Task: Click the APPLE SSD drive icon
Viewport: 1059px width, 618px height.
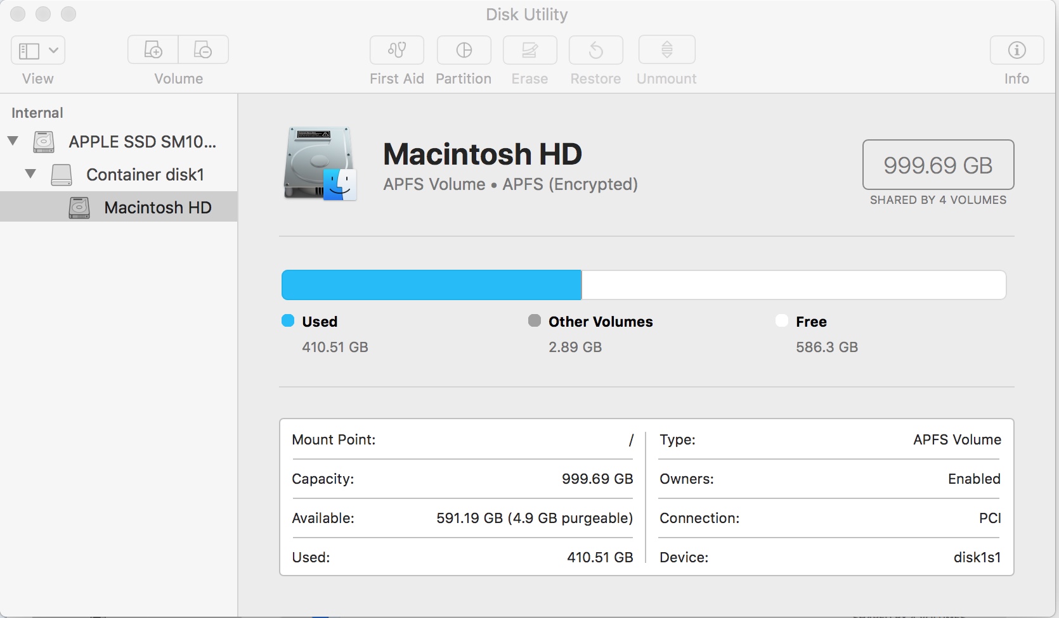Action: [44, 142]
